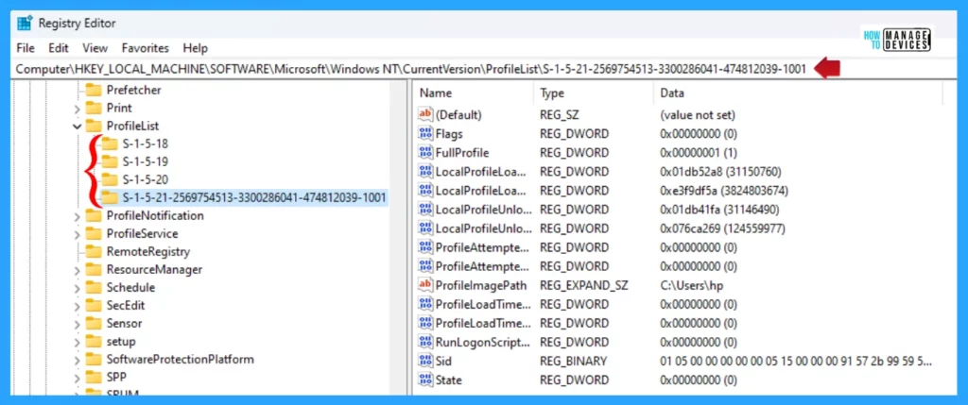
Task: Expand the setup key
Action: pos(78,342)
